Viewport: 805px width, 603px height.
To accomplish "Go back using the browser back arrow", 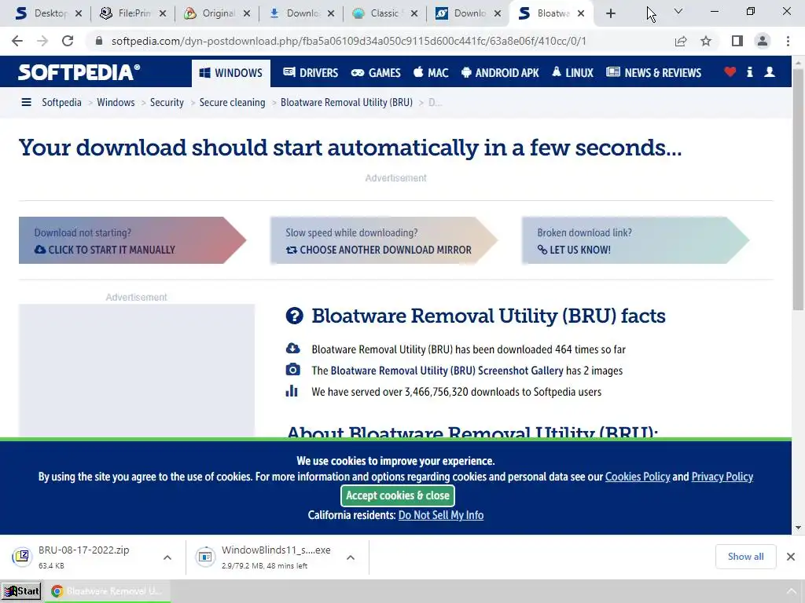I will pos(17,41).
